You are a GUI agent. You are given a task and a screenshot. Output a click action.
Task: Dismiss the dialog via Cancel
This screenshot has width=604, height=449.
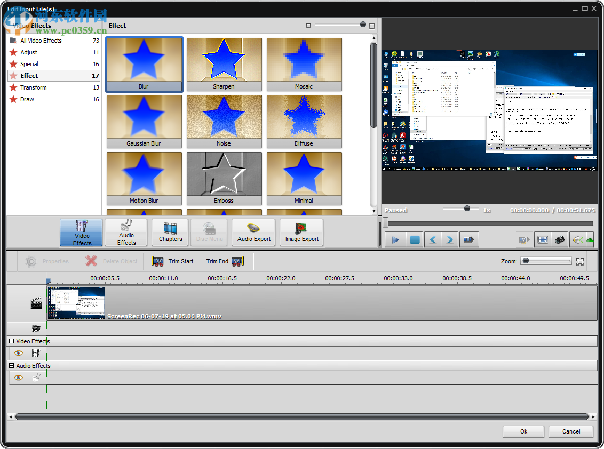(570, 431)
